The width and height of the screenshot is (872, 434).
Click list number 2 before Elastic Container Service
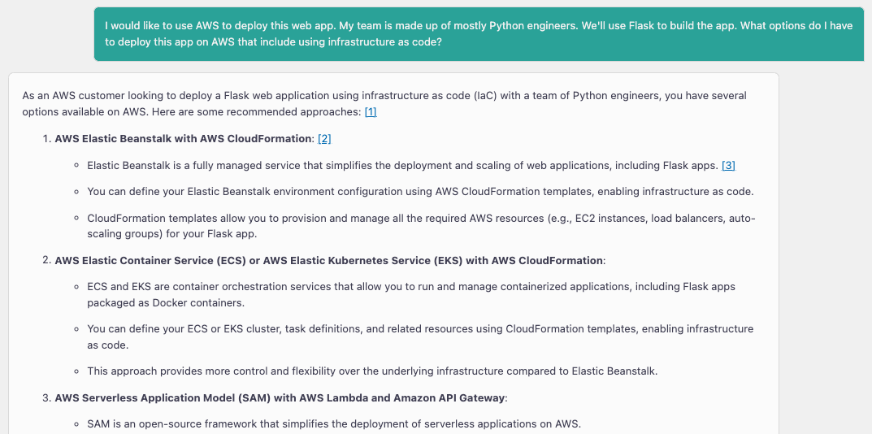[x=46, y=261]
